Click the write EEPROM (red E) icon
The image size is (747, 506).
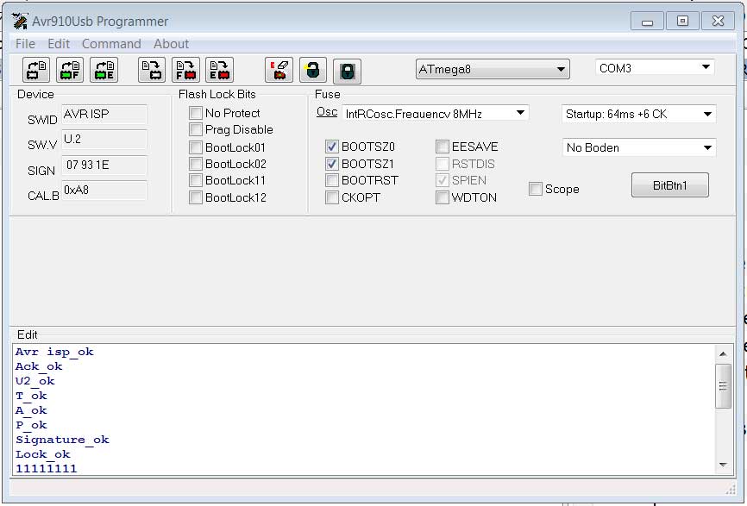(x=220, y=70)
